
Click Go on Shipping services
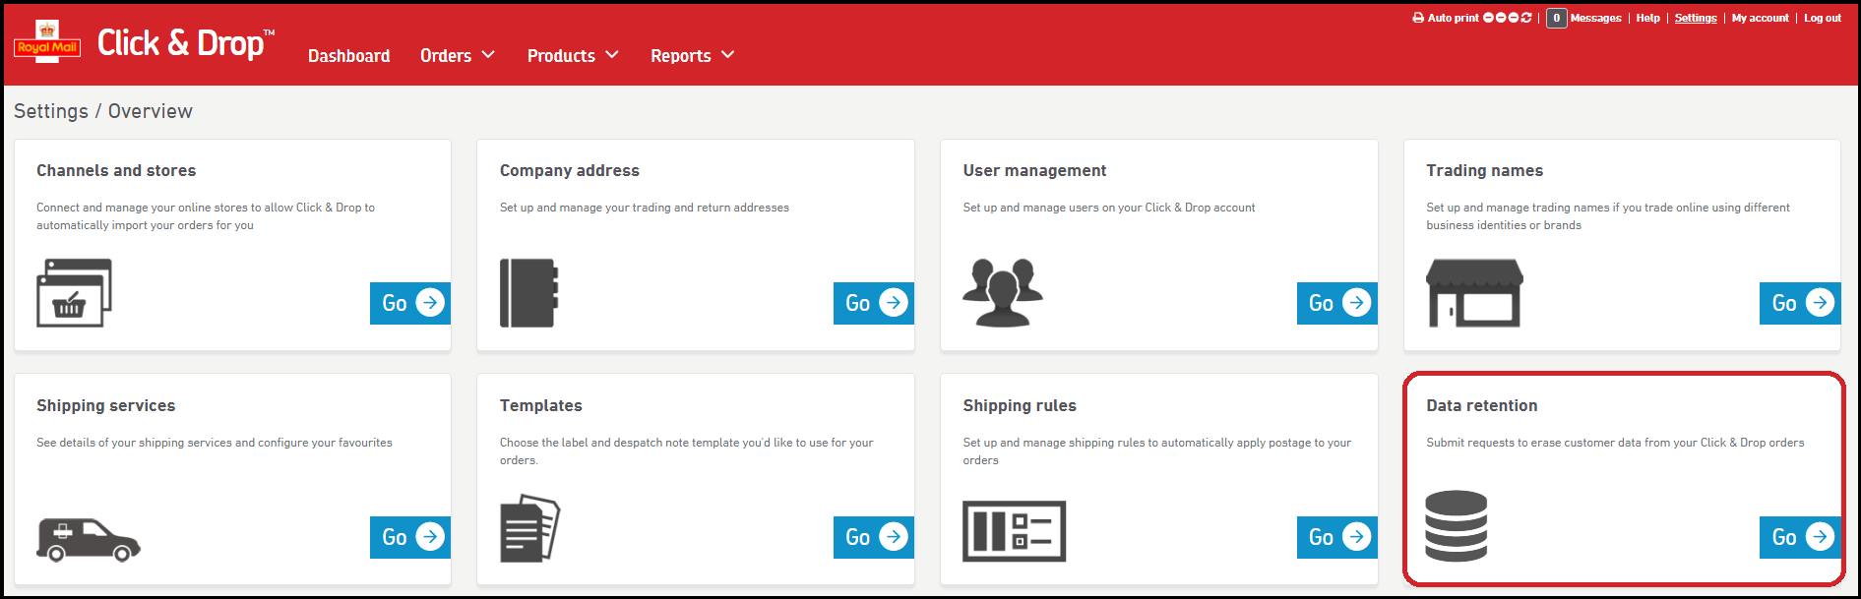pos(410,537)
